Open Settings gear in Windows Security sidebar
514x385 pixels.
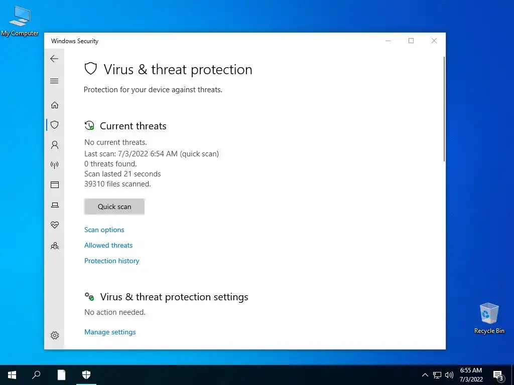55,335
